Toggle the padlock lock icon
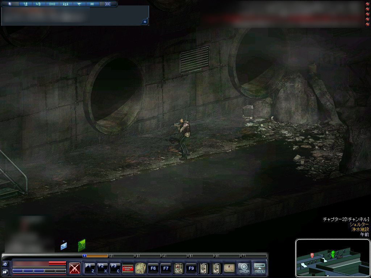The image size is (371, 278). click(5, 272)
